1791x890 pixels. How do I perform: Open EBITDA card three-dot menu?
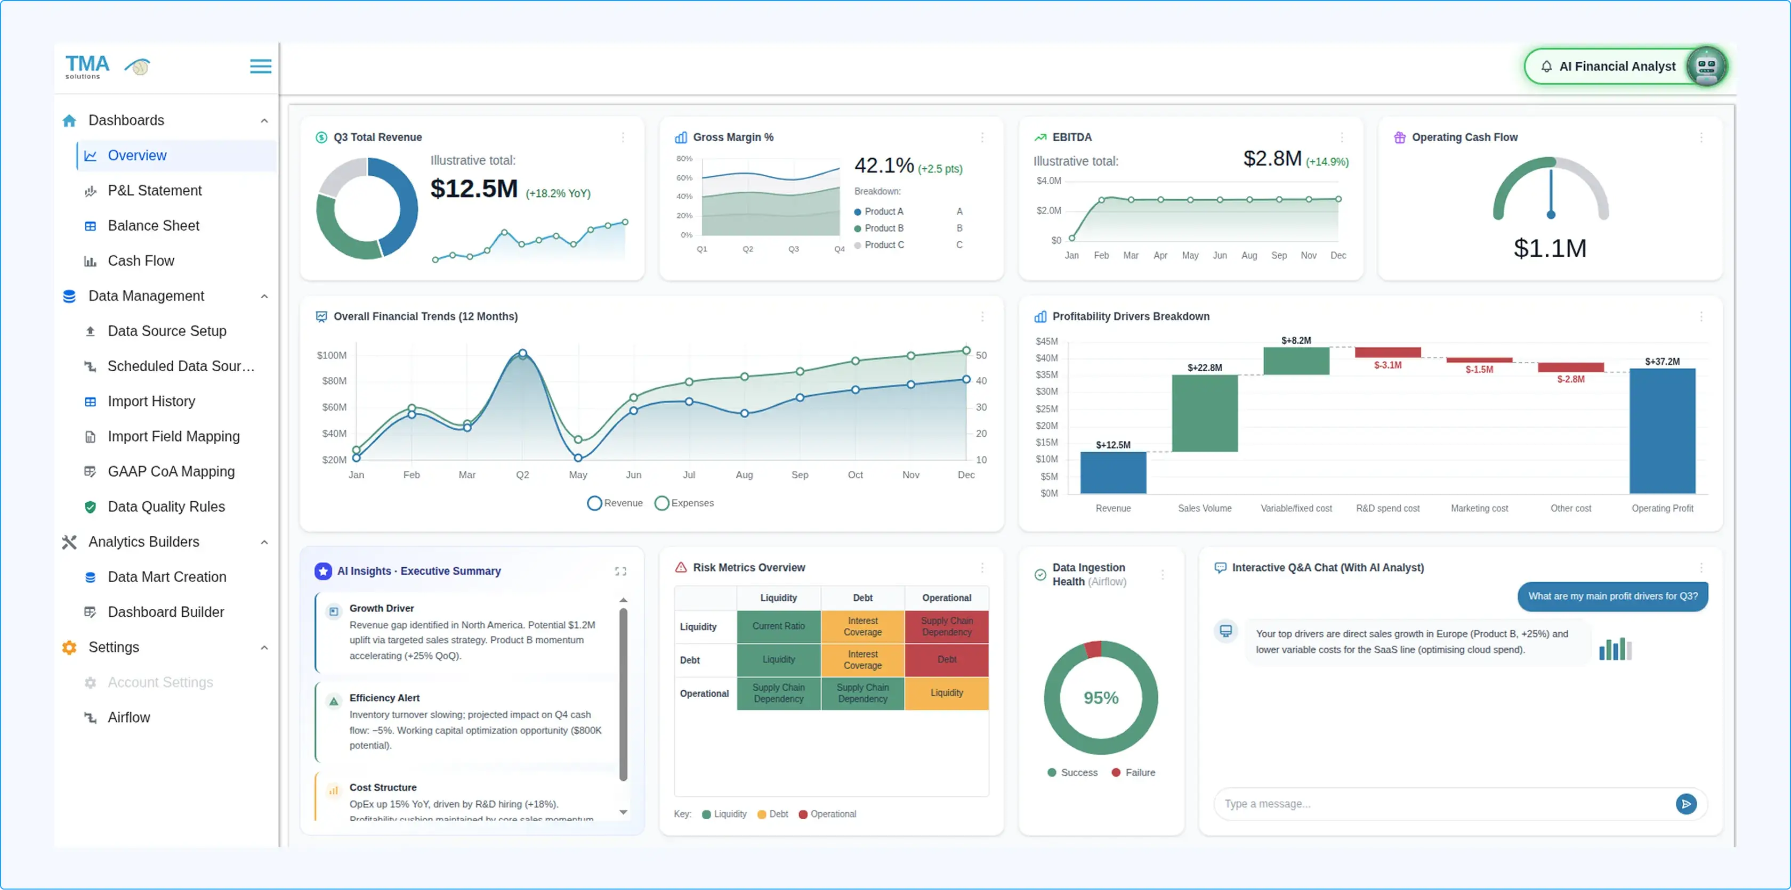click(x=1342, y=137)
